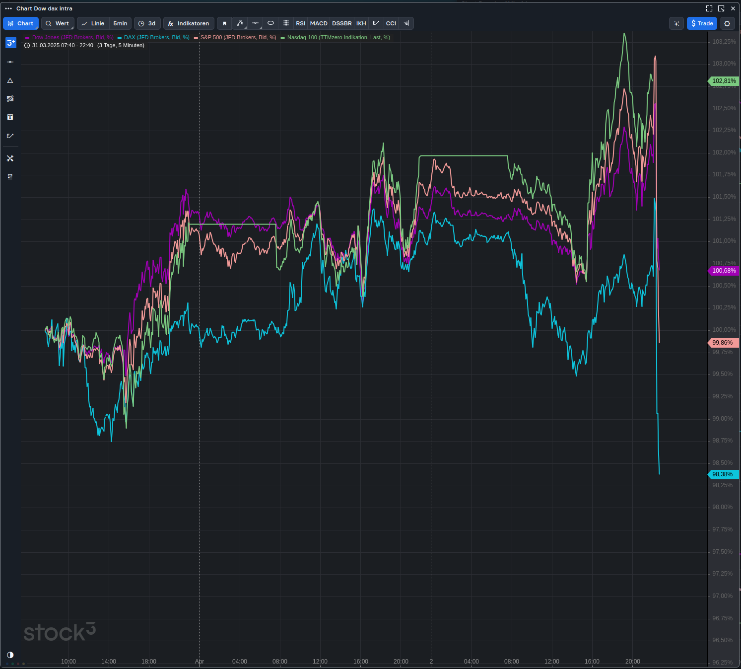This screenshot has height=669, width=741.
Task: Click the bookmark icon in the toolbar
Action: [x=224, y=23]
